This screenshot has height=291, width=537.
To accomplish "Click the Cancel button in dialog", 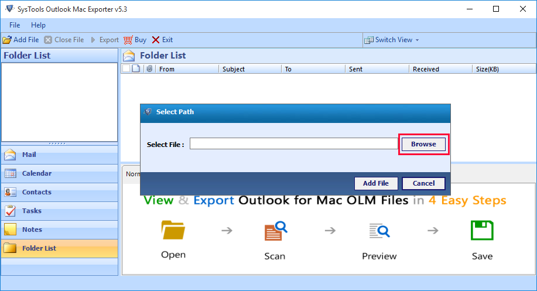I will (423, 183).
